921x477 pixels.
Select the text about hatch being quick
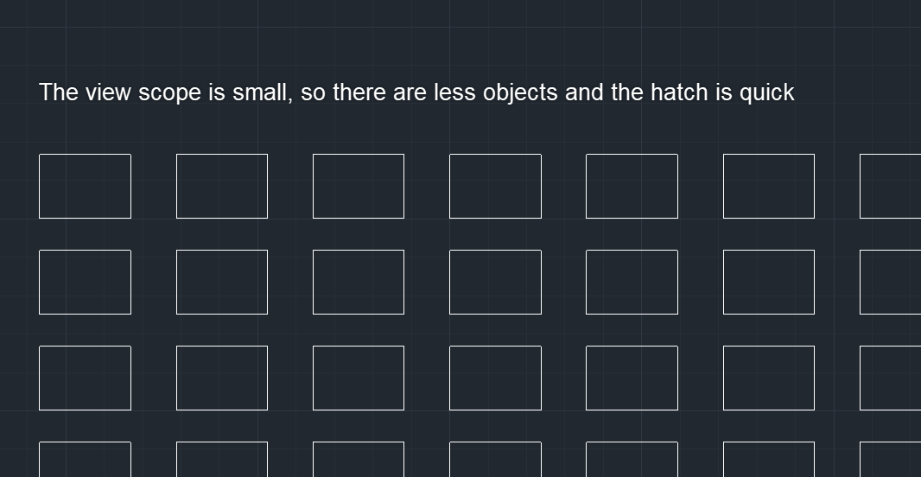pyautogui.click(x=416, y=92)
